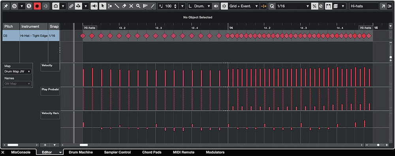Open the Drum Map JW dropdown
This screenshot has width=395, height=156.
17,72
